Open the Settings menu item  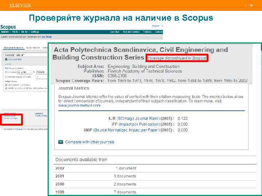click(x=35, y=32)
